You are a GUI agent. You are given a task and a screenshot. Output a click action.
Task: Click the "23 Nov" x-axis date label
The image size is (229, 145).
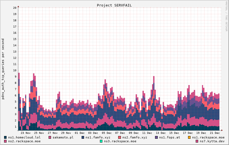click(26, 133)
